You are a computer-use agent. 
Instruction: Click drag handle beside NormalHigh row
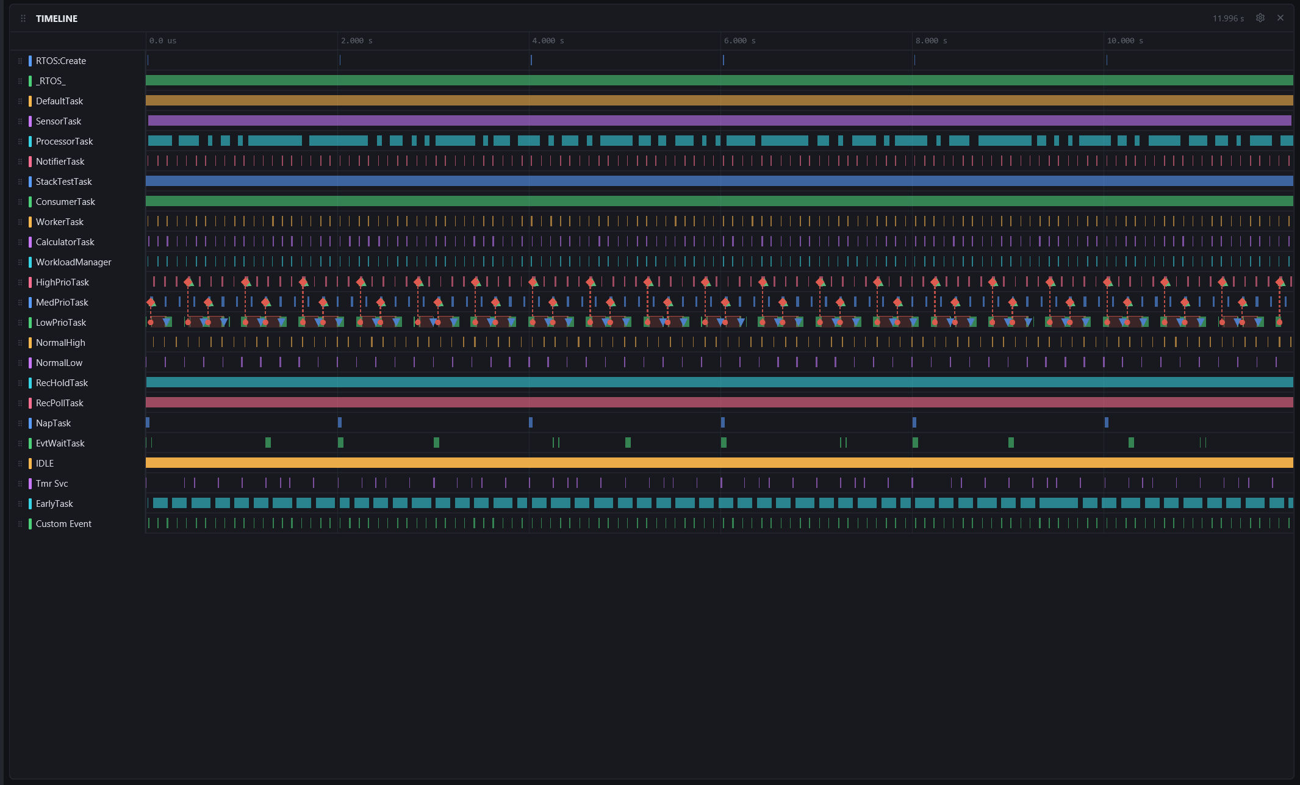tap(20, 343)
